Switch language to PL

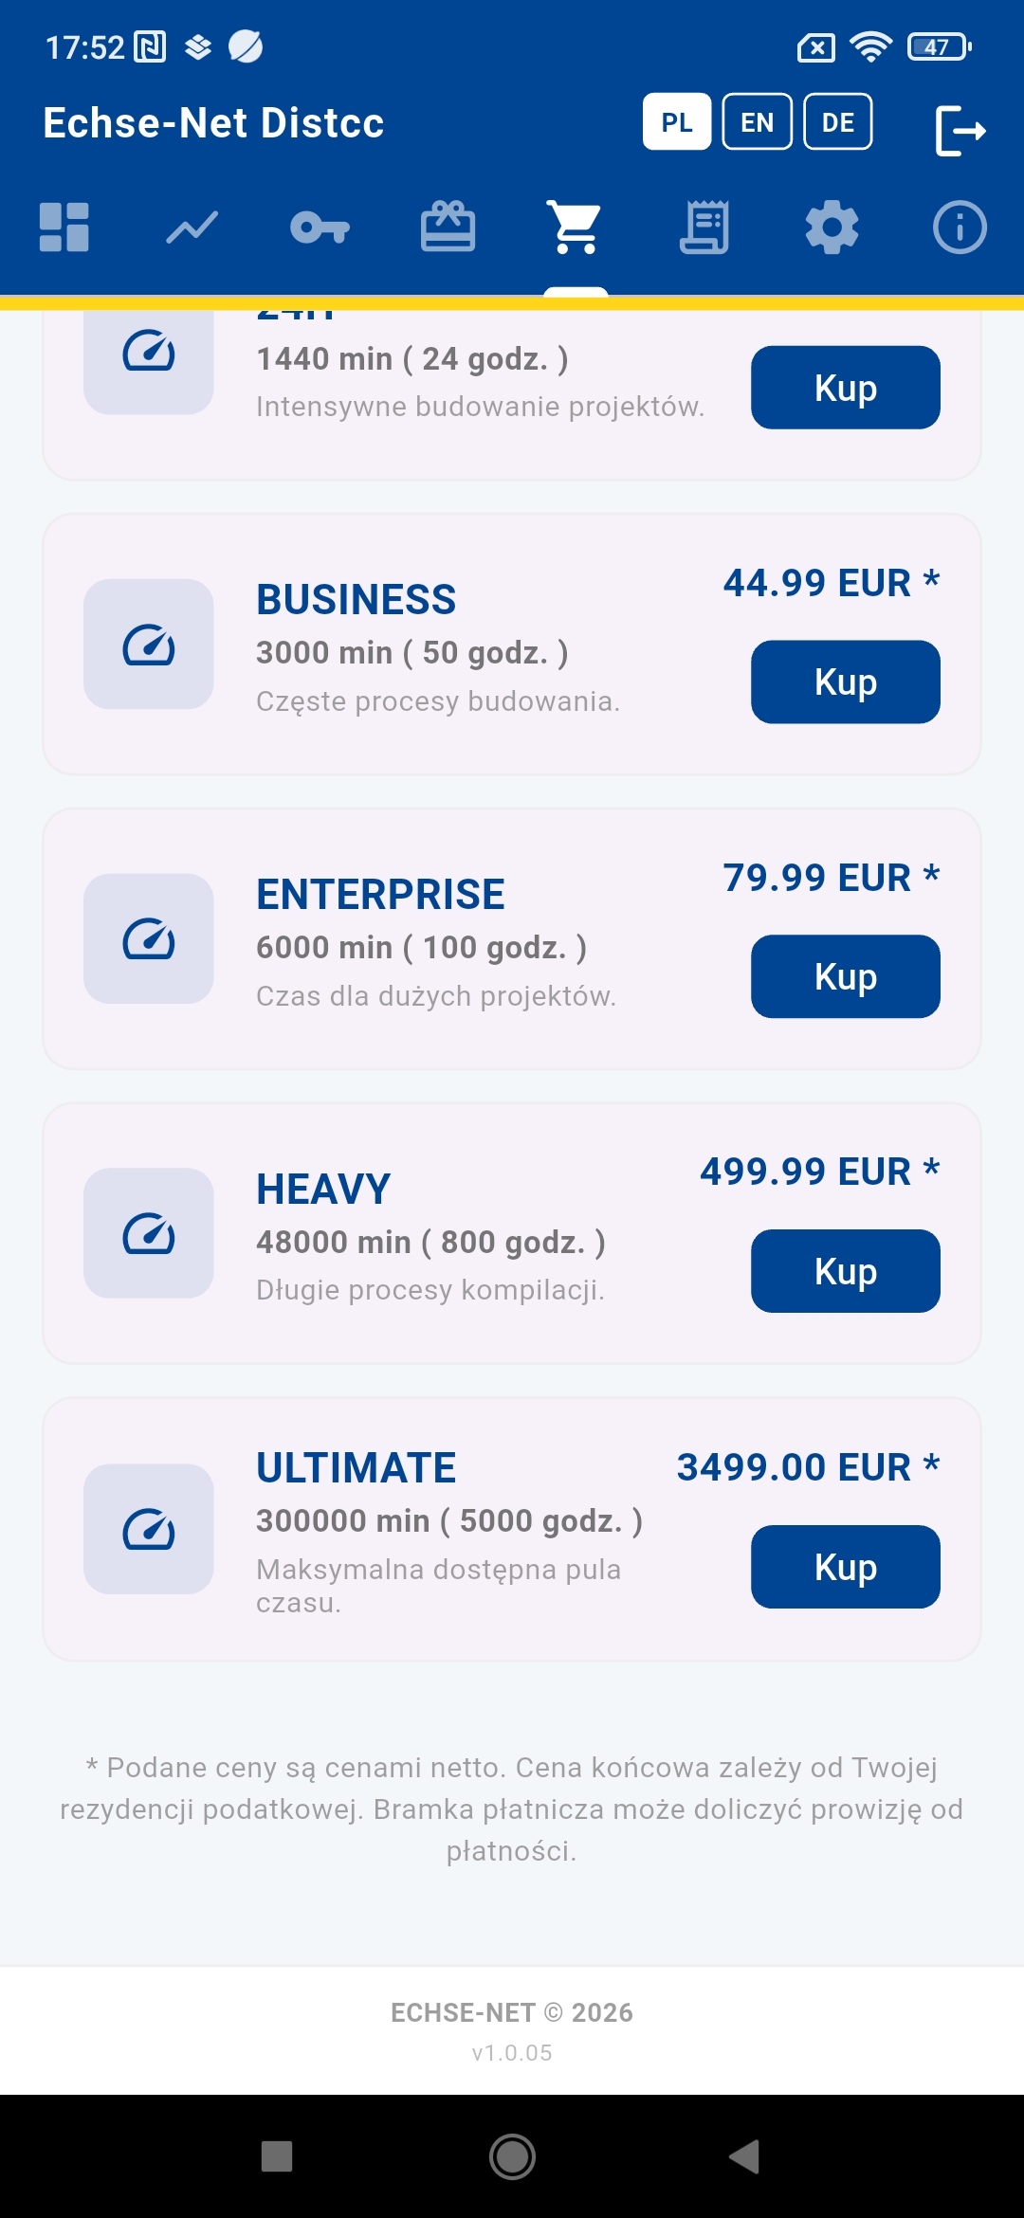[677, 122]
